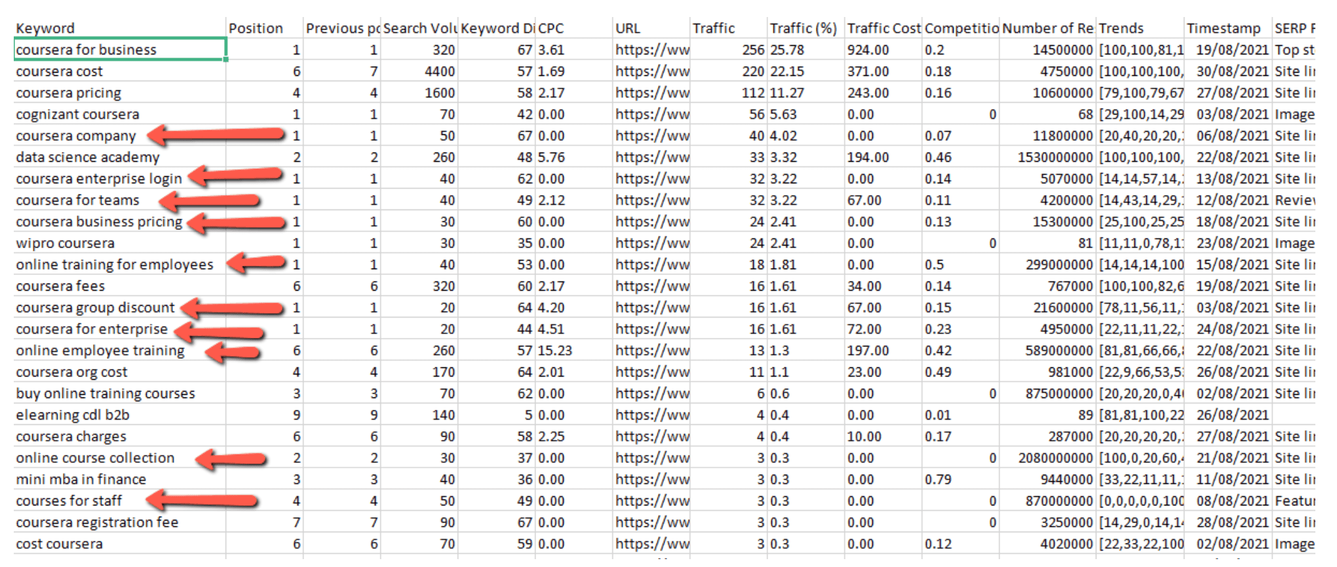Select the 'online training for employees' cell
Viewport: 1337px width, 567px height.
(115, 265)
